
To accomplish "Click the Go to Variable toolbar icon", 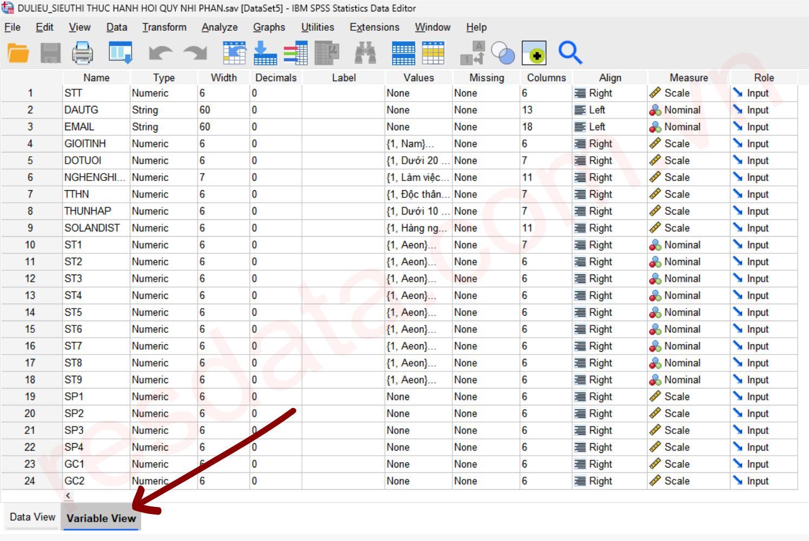I will pyautogui.click(x=265, y=53).
